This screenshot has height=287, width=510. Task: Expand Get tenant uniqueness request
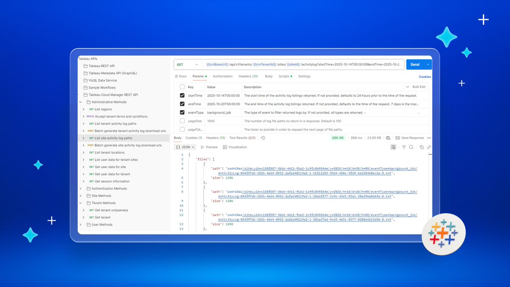point(83,210)
